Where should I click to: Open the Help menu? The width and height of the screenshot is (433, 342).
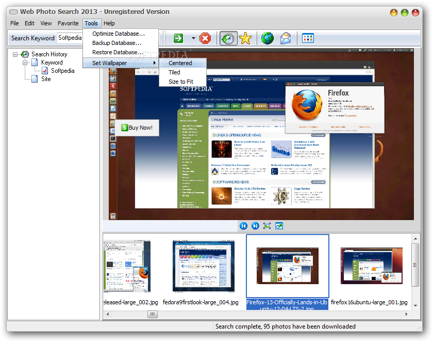109,23
